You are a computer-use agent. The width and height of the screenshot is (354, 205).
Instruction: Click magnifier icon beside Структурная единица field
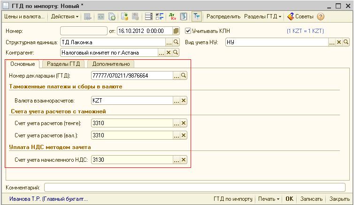tap(176, 42)
